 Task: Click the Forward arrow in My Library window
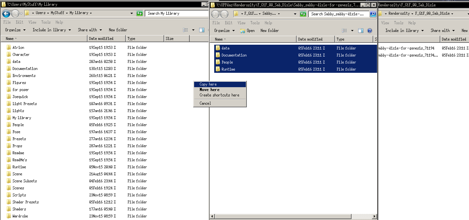(x=15, y=13)
